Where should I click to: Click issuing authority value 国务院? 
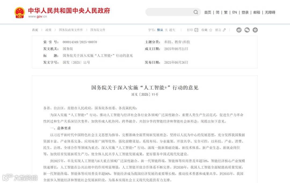tap(68, 49)
